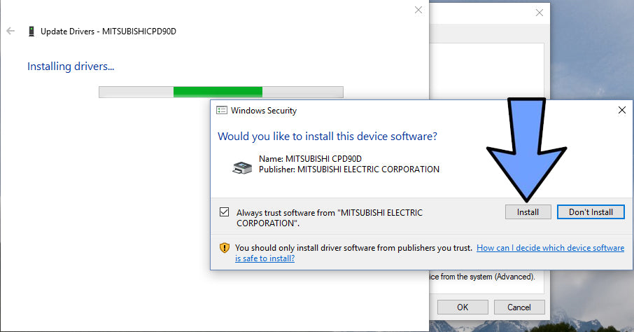Install the MITSUBISHI device software
This screenshot has width=634, height=332.
[528, 212]
